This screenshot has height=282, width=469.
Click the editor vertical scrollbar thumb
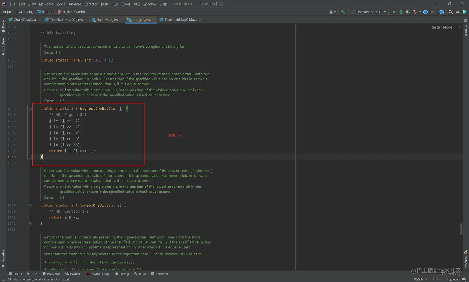pos(461,229)
